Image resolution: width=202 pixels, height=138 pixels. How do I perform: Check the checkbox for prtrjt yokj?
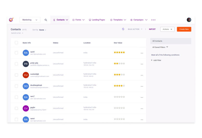click(16, 64)
